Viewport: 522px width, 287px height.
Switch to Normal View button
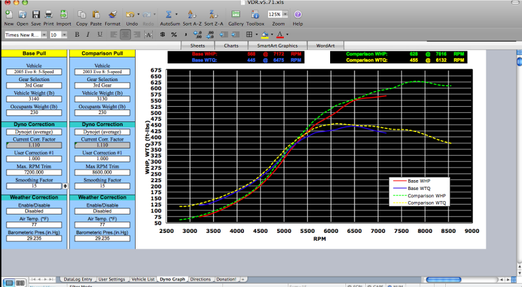click(9, 282)
